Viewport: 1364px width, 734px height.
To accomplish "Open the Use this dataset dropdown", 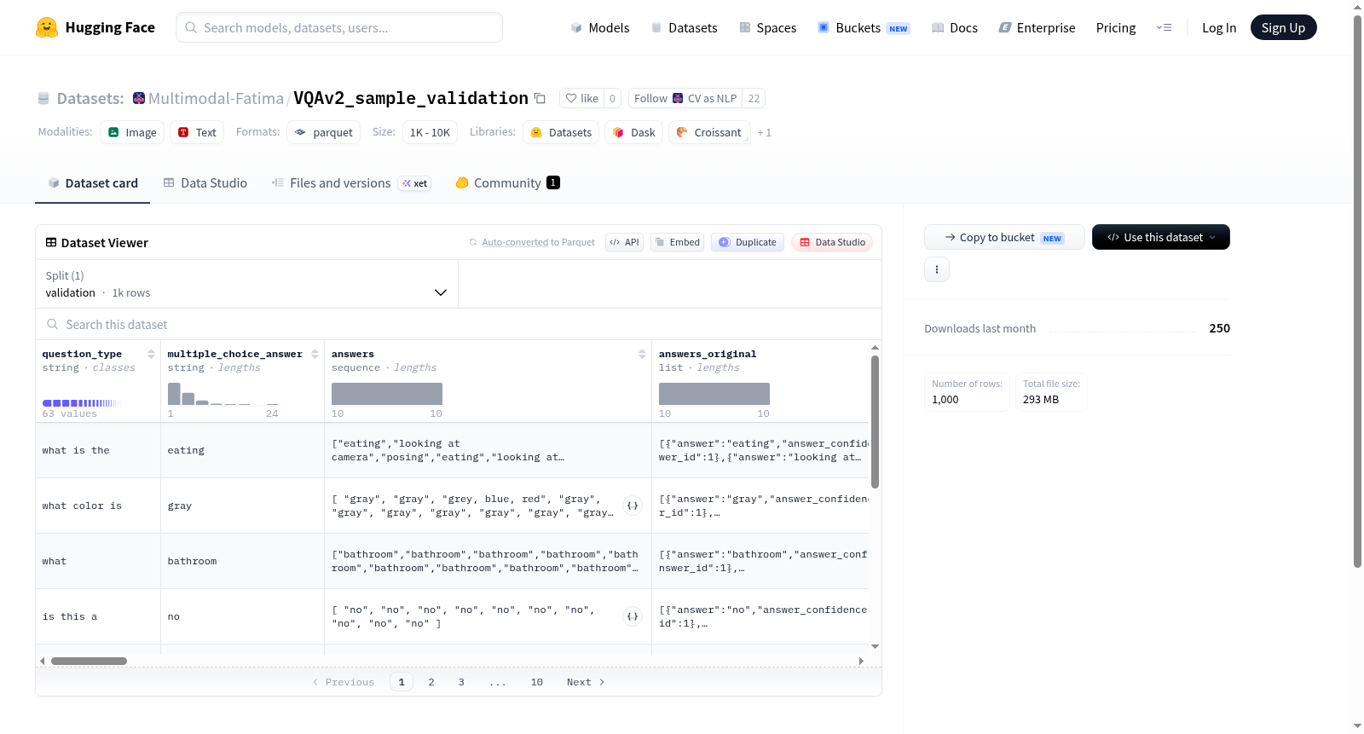I will pos(1161,237).
